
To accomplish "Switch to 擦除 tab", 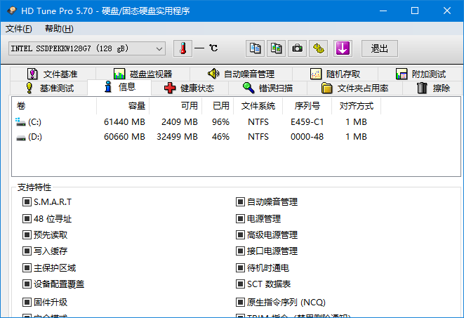I will tap(432, 88).
